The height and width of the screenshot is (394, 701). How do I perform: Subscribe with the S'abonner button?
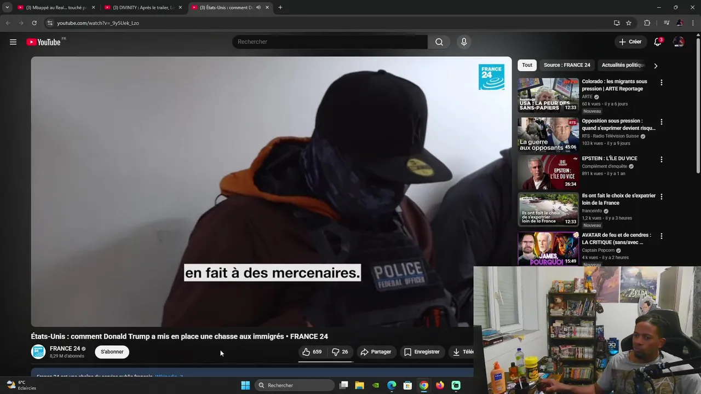click(112, 352)
